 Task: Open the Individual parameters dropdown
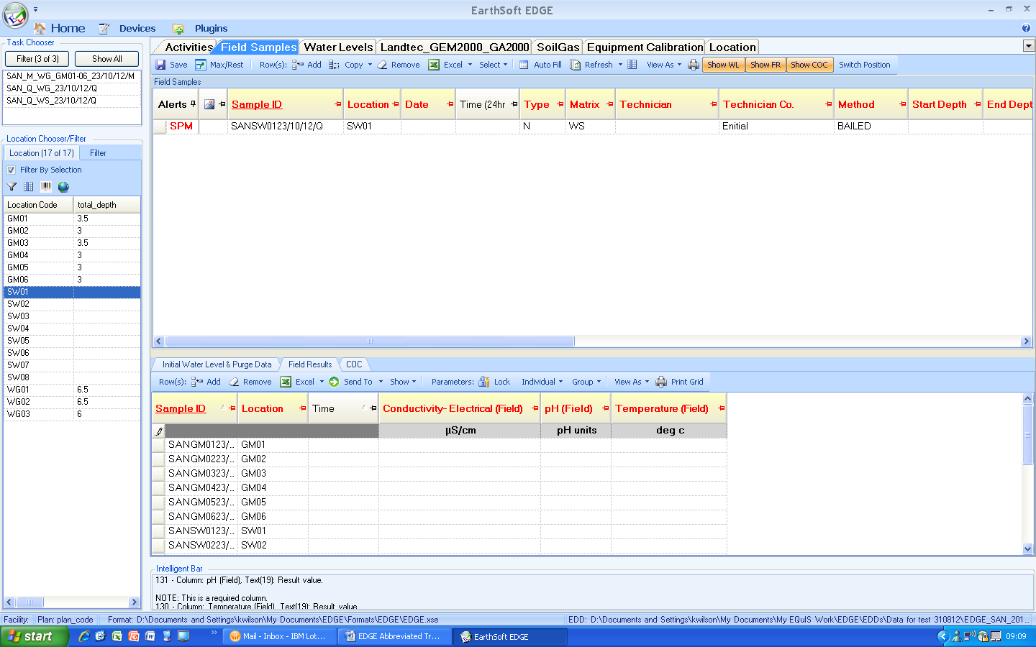[x=542, y=382]
